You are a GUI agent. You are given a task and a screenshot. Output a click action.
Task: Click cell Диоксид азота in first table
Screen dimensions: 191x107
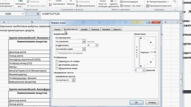[x=29, y=52]
